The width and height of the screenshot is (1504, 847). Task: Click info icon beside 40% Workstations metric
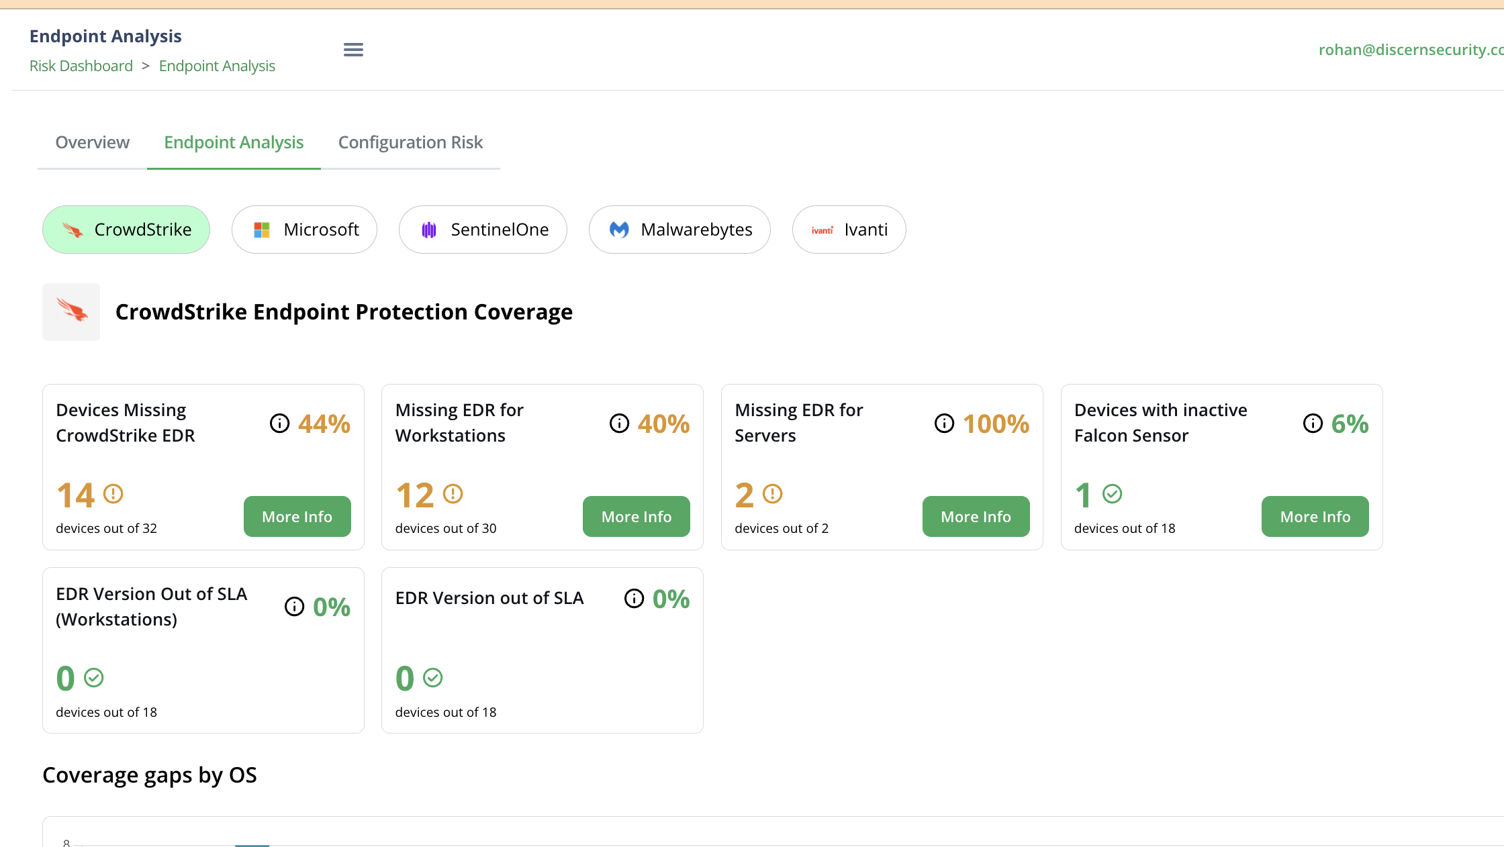[x=619, y=423]
